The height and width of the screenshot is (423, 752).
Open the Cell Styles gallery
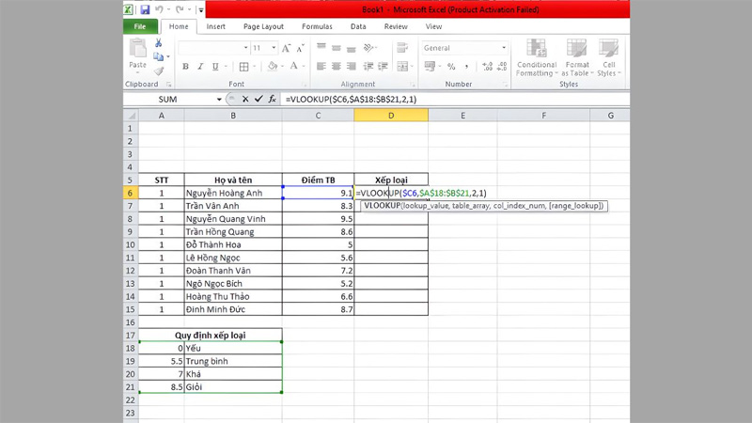click(x=609, y=57)
